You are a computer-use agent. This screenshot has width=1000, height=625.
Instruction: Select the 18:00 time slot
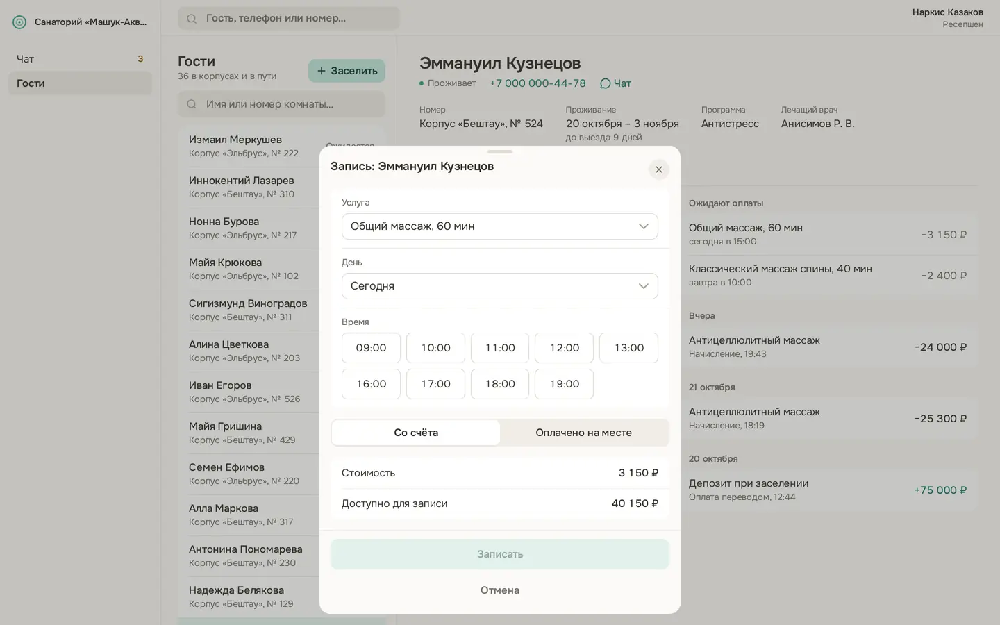(x=500, y=384)
